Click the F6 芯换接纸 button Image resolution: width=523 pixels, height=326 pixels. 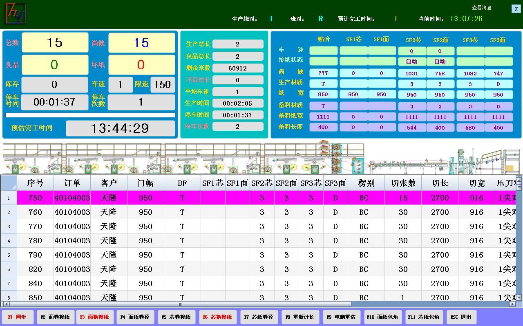click(x=217, y=317)
